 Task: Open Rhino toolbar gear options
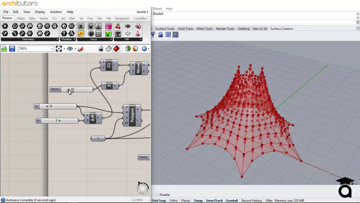click(x=358, y=29)
